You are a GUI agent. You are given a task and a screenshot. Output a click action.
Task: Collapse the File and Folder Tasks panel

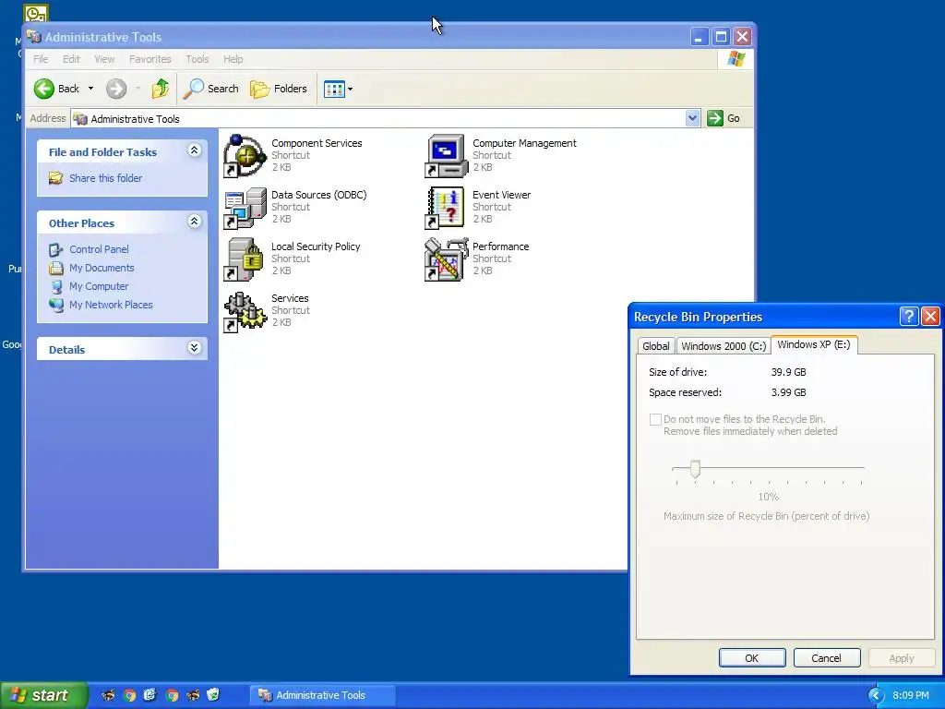pyautogui.click(x=194, y=150)
